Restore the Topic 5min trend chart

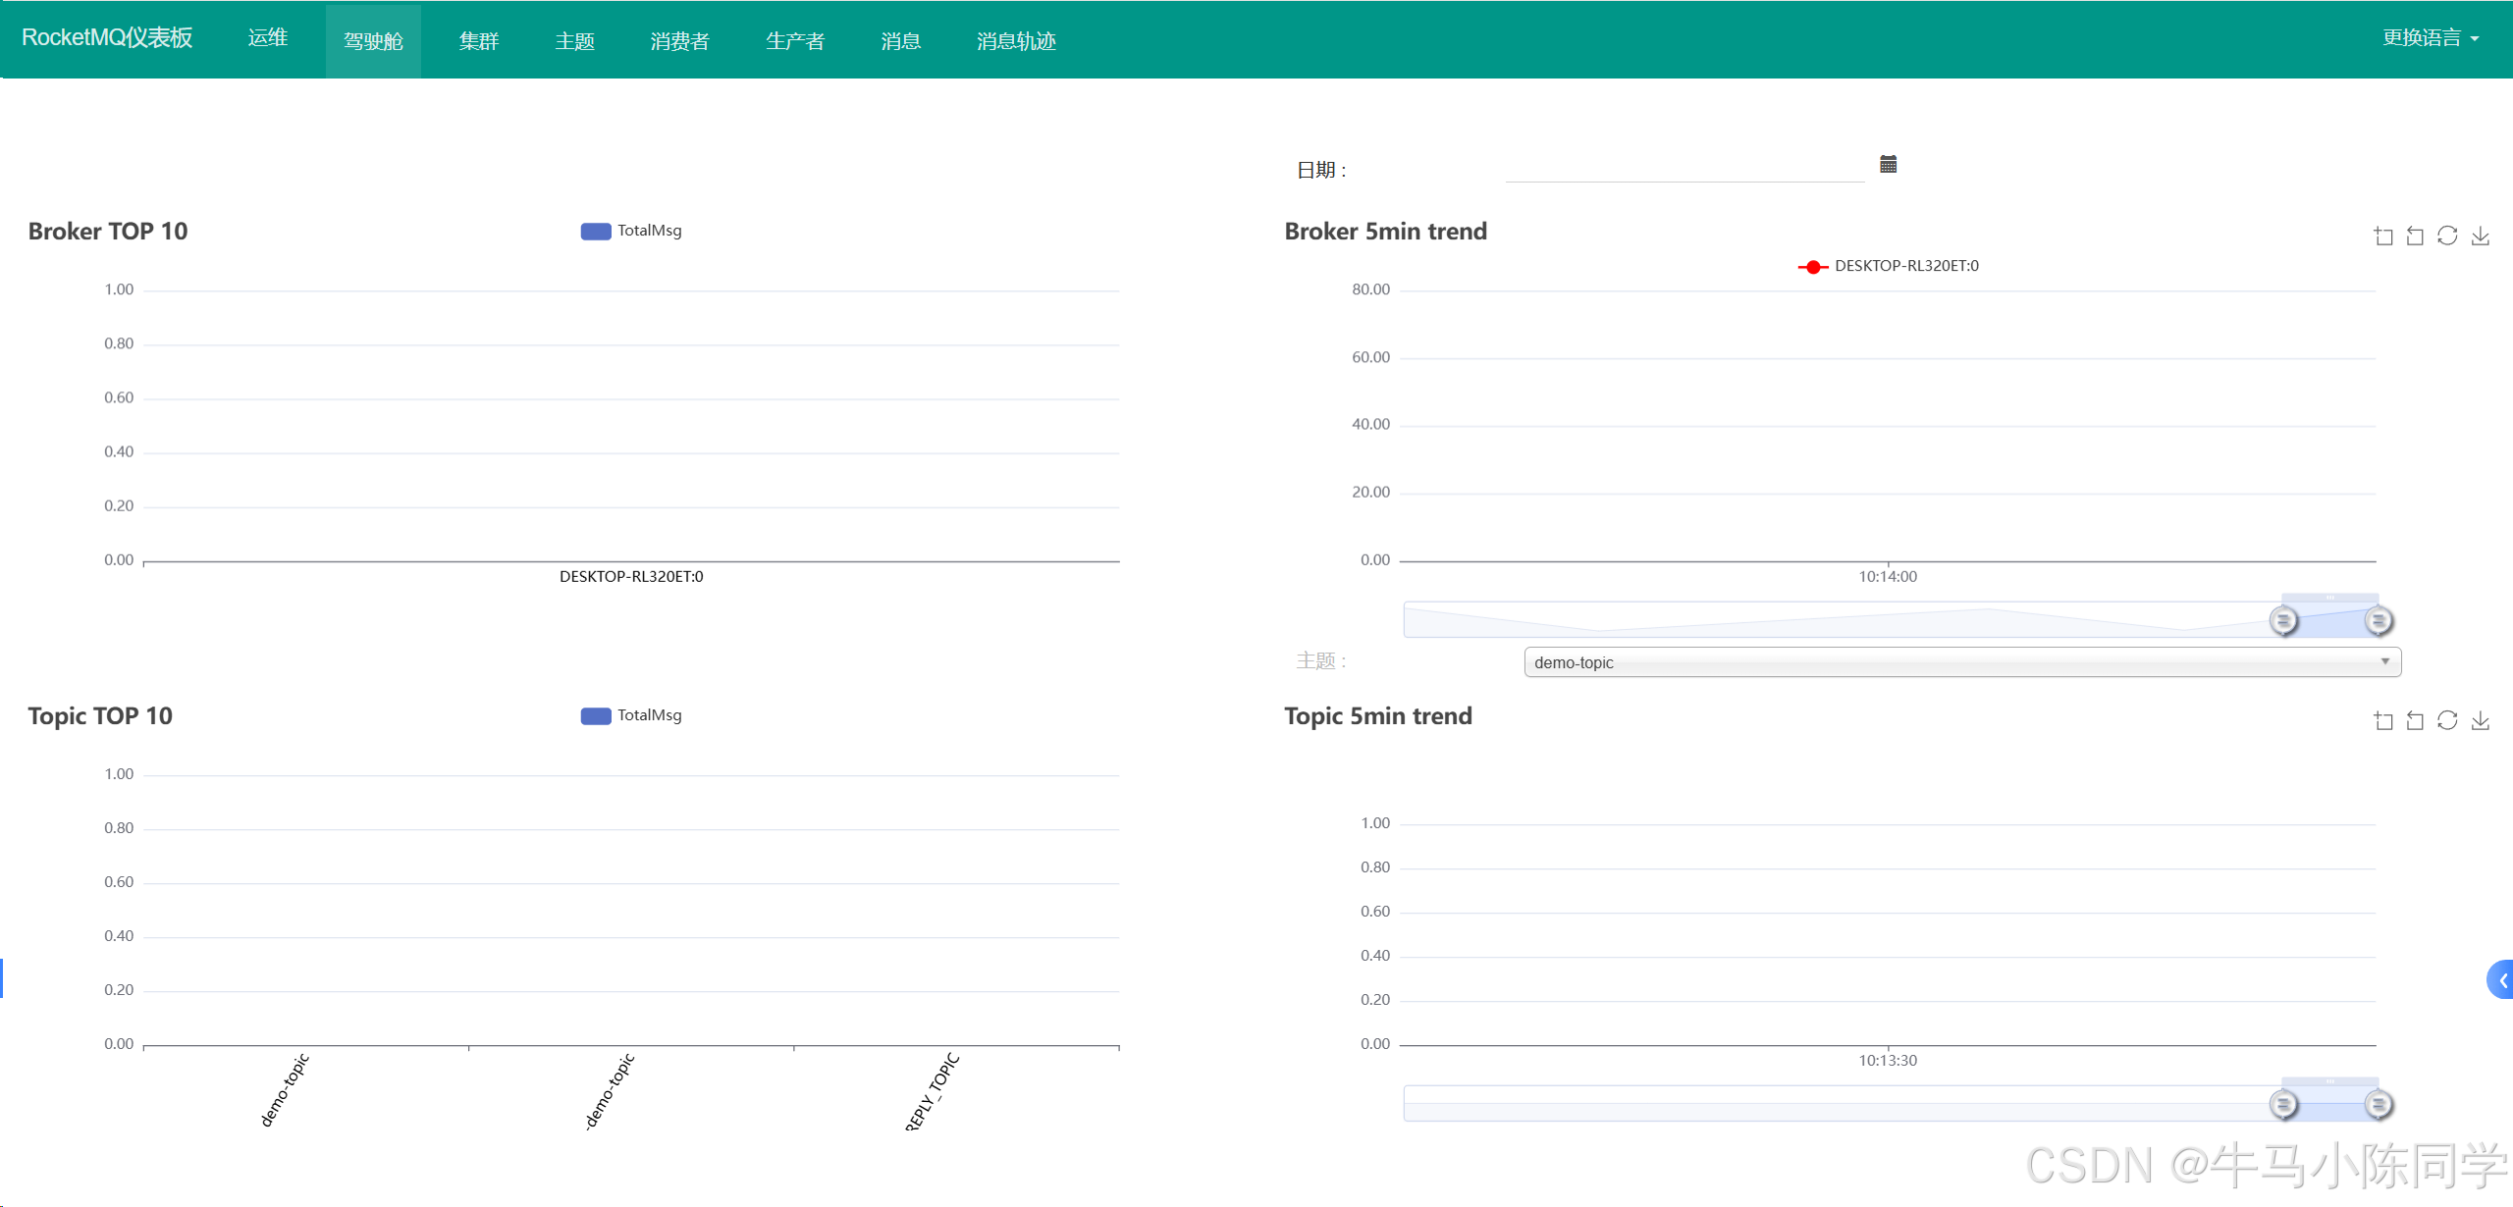[x=2447, y=720]
